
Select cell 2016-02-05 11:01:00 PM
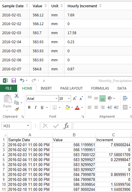click(30, 165)
